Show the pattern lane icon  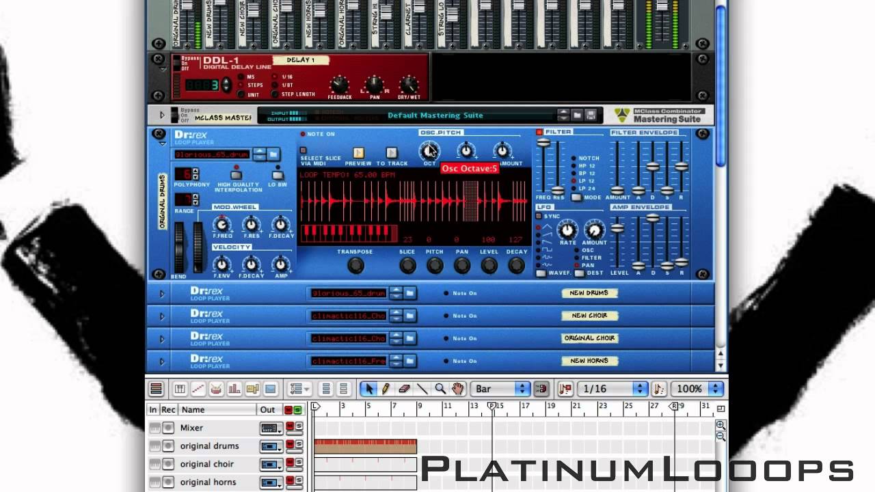click(252, 389)
